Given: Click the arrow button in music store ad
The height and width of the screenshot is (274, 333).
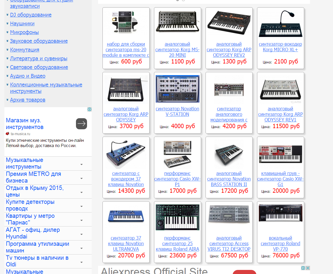Looking at the screenshot, I should (82, 124).
